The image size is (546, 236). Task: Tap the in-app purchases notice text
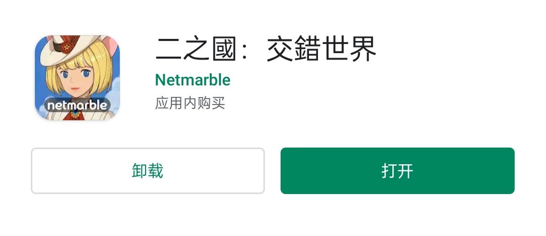190,104
